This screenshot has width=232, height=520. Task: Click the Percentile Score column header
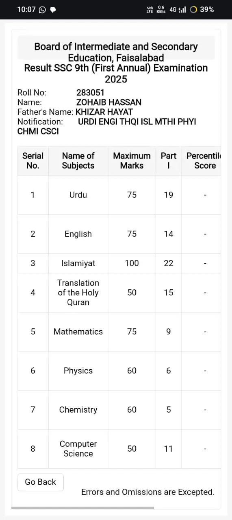202,161
